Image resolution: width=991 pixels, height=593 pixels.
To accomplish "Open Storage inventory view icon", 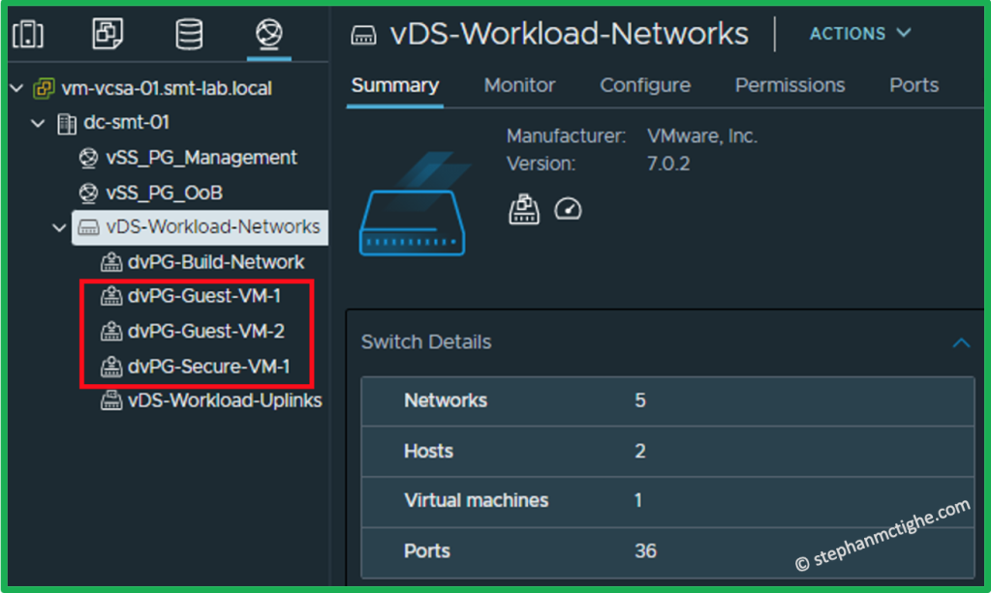I will click(189, 35).
